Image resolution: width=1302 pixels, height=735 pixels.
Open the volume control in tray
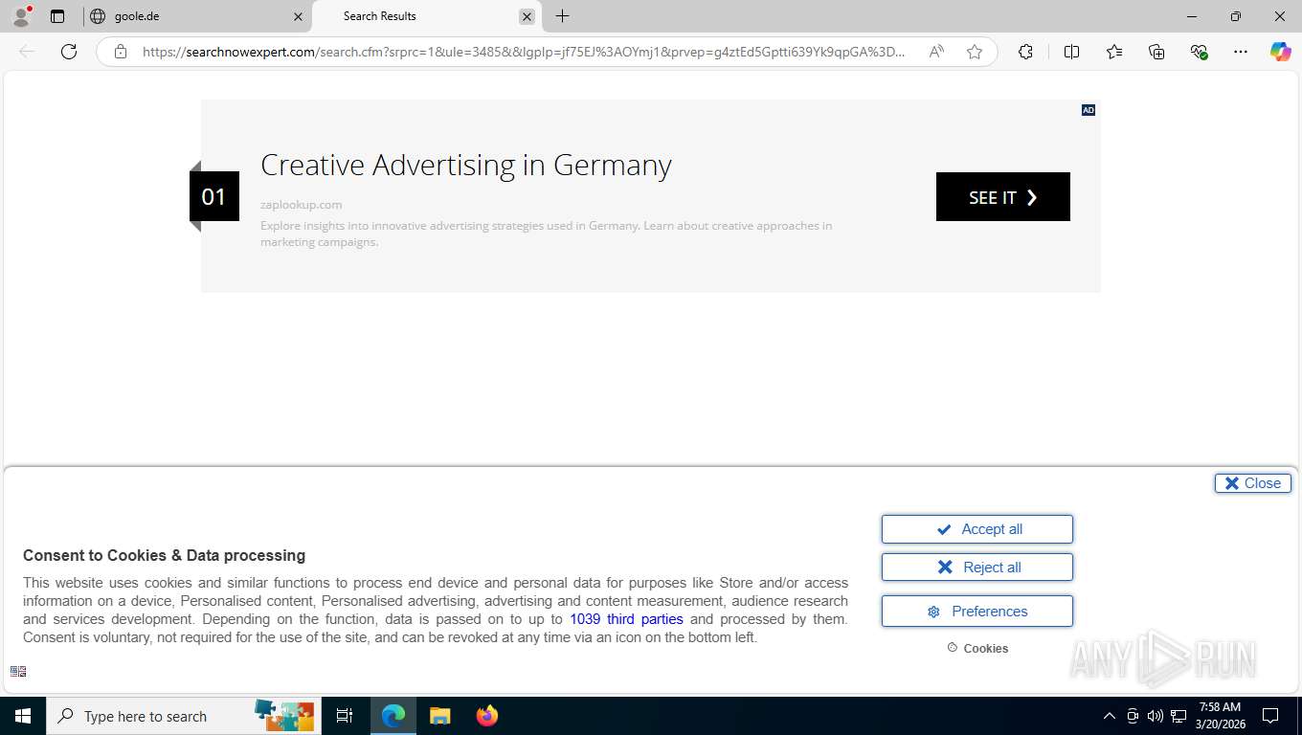1156,716
